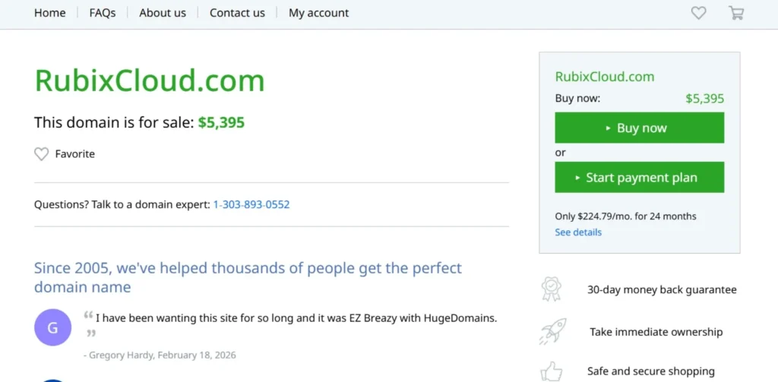Click the rocket immediate ownership icon
This screenshot has width=778, height=382.
(x=552, y=331)
